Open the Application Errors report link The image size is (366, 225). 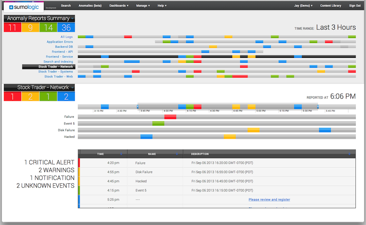(60, 42)
